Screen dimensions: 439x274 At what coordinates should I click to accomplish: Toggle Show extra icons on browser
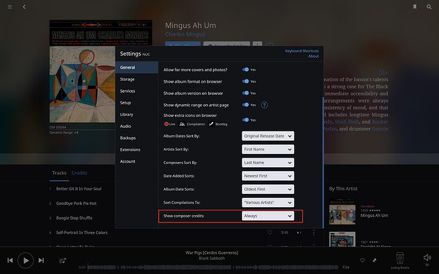click(x=246, y=120)
